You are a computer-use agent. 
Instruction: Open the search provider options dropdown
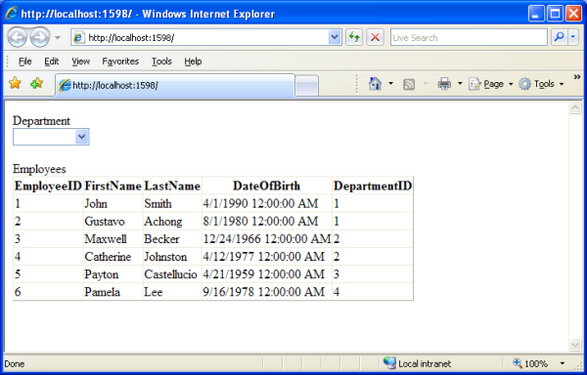click(573, 37)
